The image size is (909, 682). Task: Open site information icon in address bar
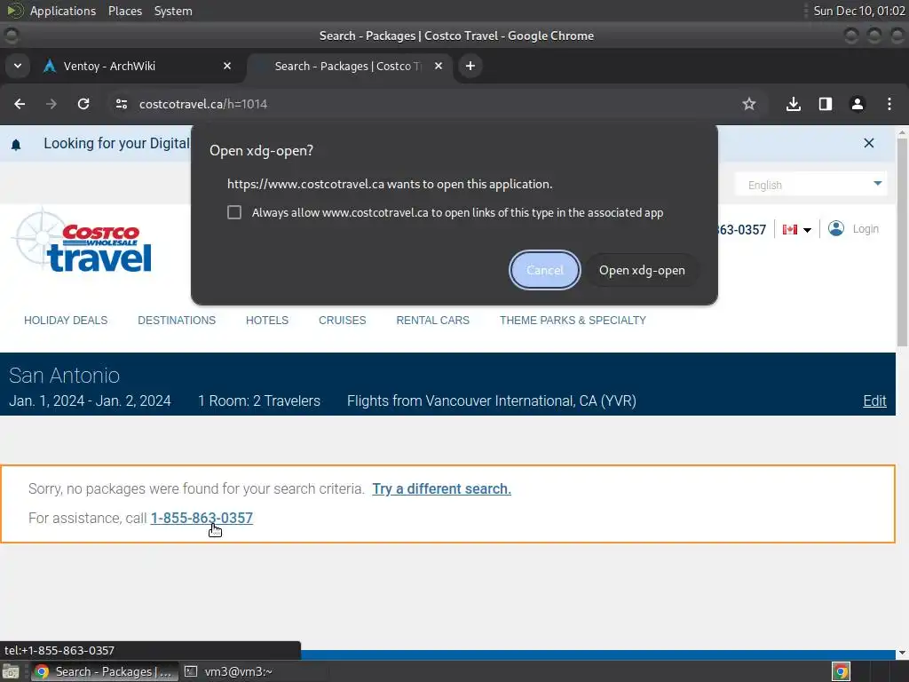pyautogui.click(x=121, y=104)
